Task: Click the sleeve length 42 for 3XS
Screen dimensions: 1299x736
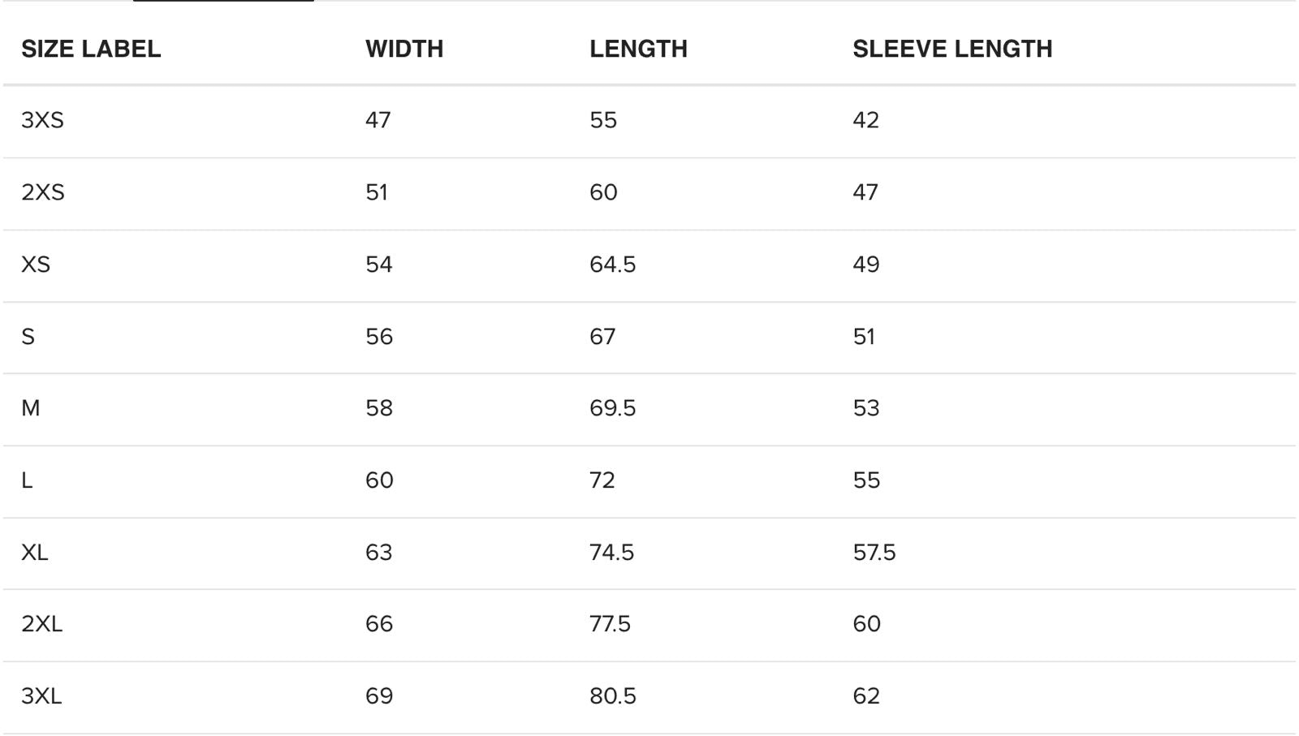Action: point(866,120)
